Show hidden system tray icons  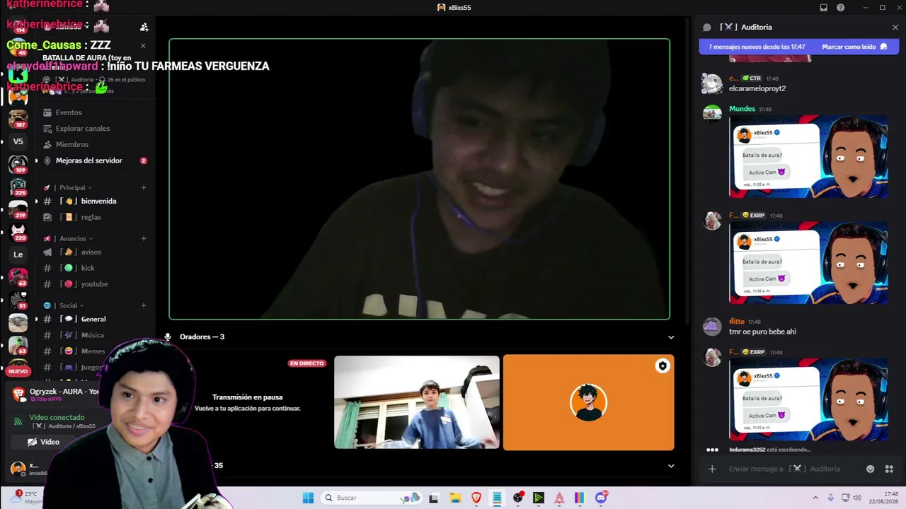[815, 498]
